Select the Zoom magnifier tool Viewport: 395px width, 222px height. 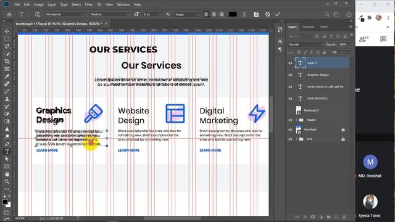coord(7,181)
